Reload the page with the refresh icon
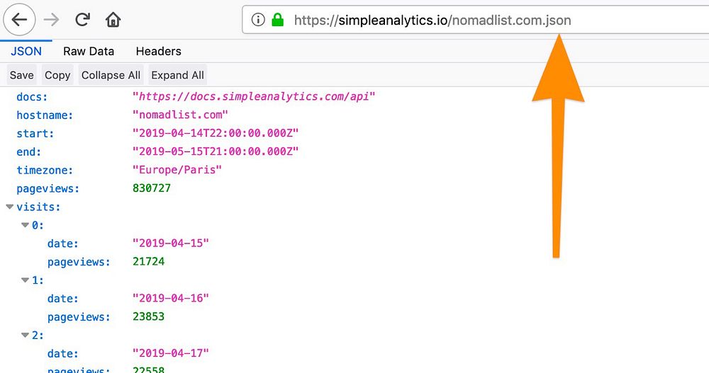This screenshot has width=709, height=373. click(x=82, y=19)
